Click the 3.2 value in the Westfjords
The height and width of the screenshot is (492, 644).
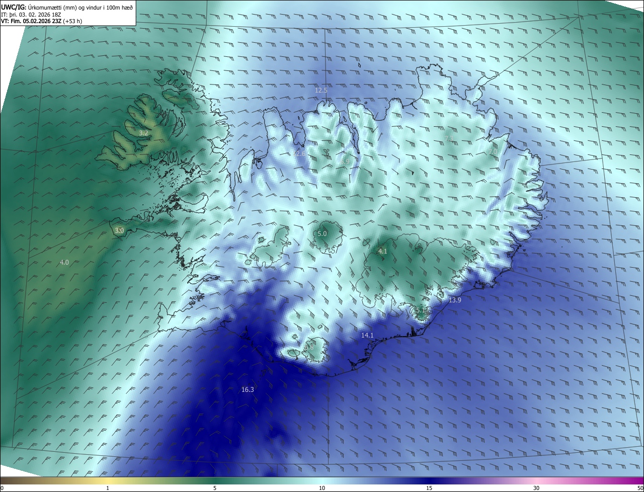143,133
